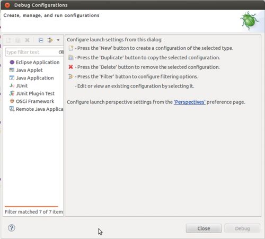Select the Java Application configuration type

[31, 78]
